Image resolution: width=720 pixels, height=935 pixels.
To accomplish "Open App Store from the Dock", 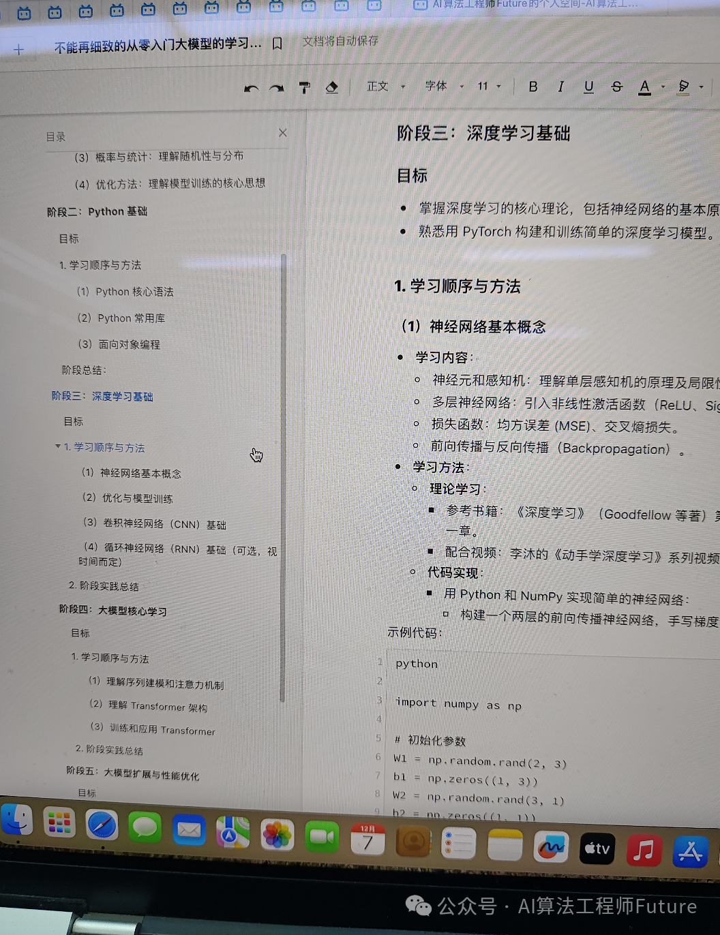I will tap(691, 852).
